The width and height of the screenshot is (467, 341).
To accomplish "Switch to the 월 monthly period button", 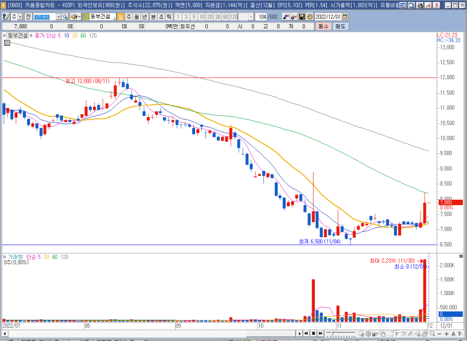I will (x=137, y=17).
